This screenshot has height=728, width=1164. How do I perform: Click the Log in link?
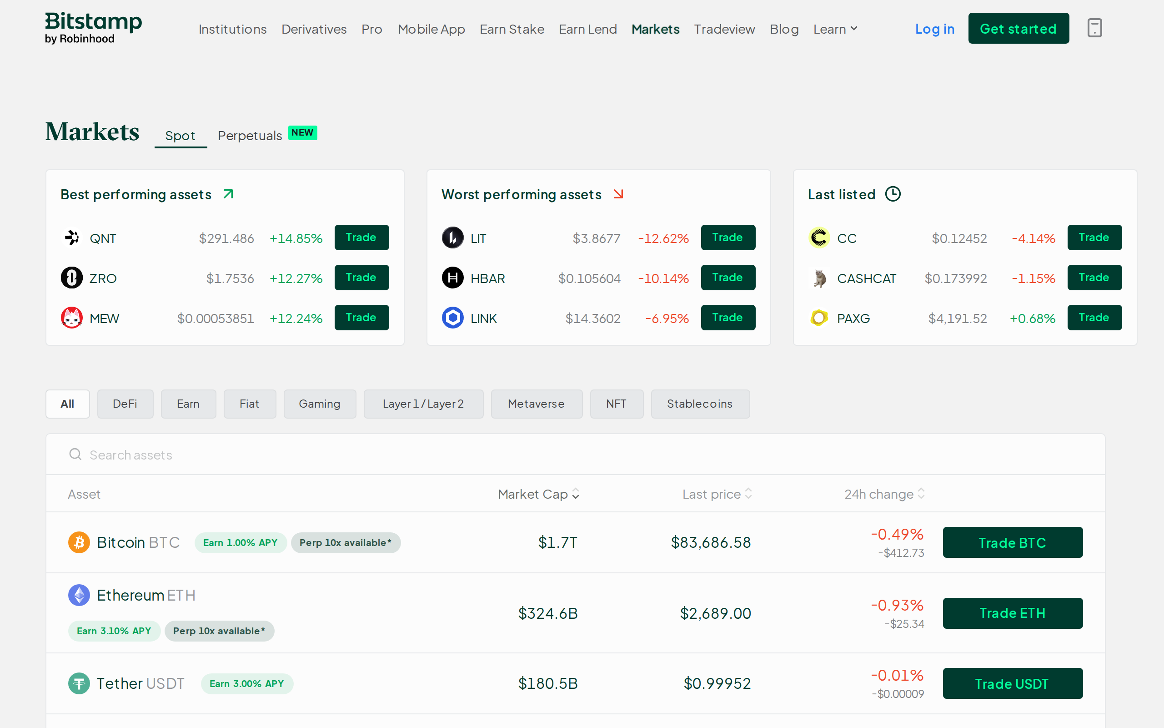pyautogui.click(x=934, y=29)
